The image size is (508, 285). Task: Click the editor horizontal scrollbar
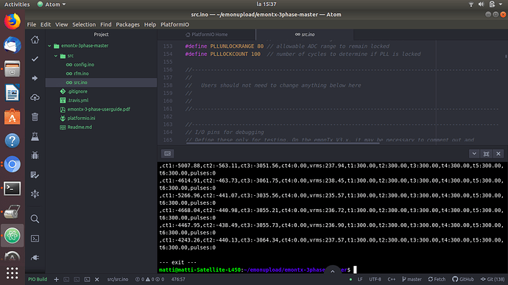[283, 142]
